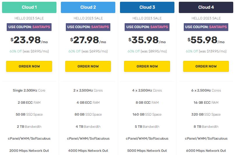
Task: Select the Cloud 2 plan header
Action: tap(88, 7)
